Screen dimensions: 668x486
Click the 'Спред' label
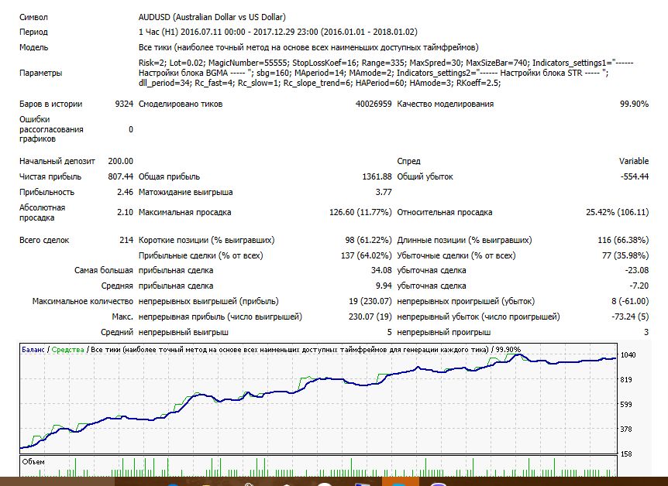[x=408, y=161]
